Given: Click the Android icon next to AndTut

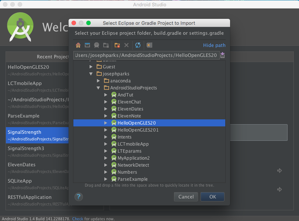Looking at the screenshot, I should tap(114, 95).
